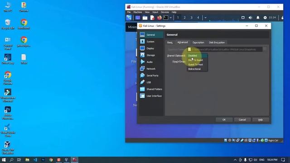Click the Snapshot Folder path field
The height and width of the screenshot is (163, 290).
point(225,49)
